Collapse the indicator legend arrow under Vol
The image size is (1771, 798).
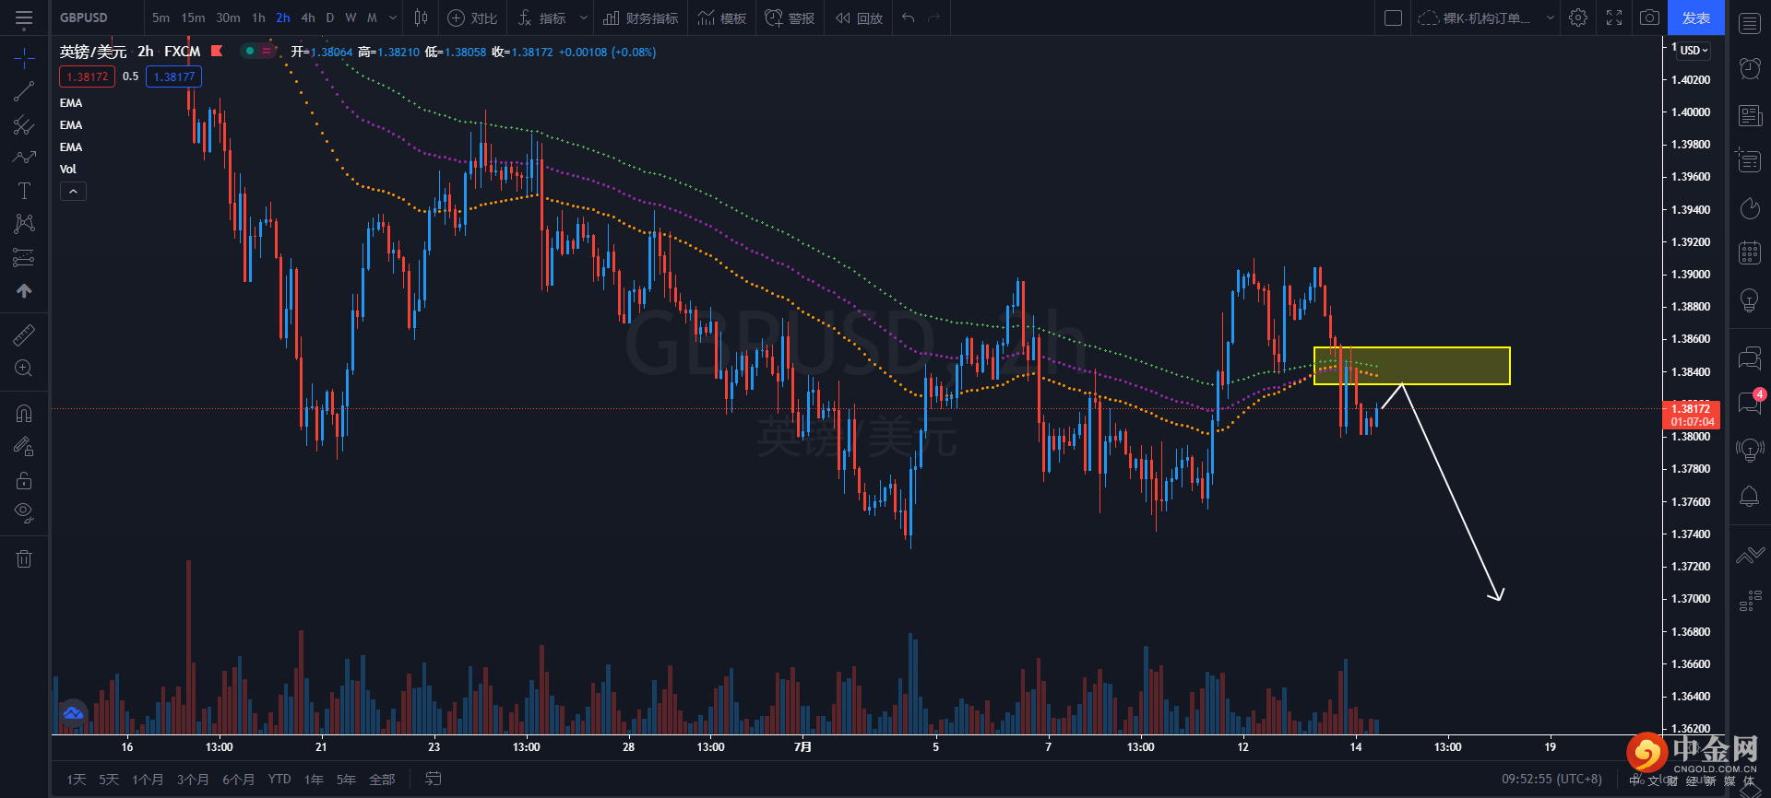[x=73, y=191]
